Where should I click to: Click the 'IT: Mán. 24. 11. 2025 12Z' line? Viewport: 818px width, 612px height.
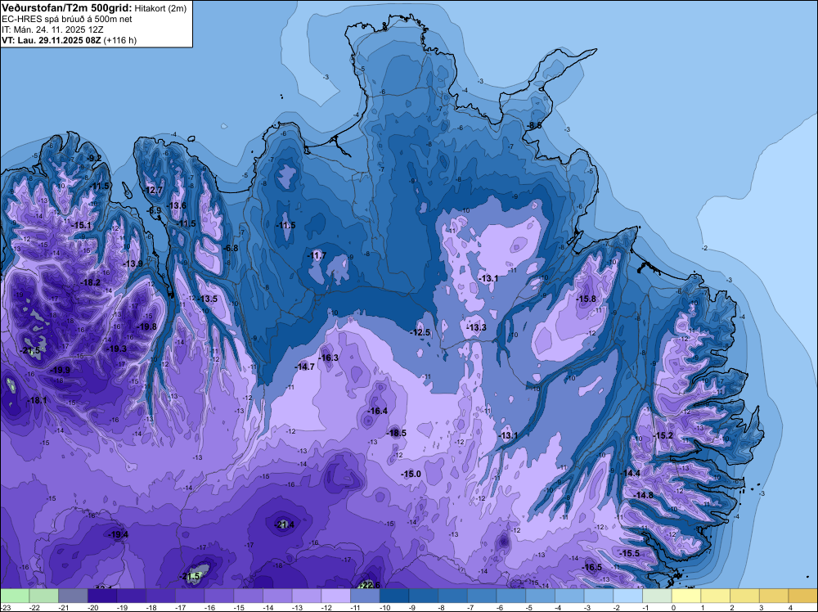[52, 29]
